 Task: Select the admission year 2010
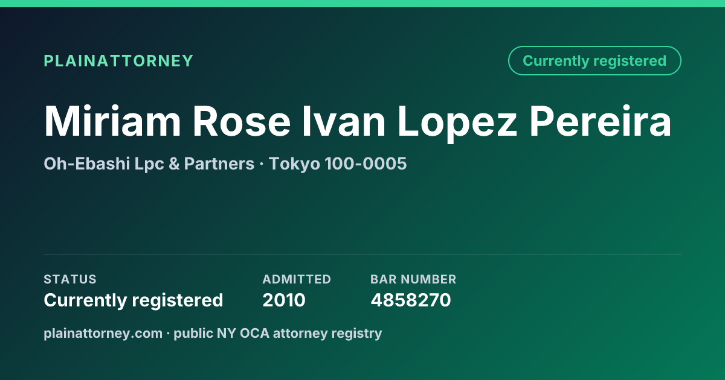pyautogui.click(x=284, y=300)
